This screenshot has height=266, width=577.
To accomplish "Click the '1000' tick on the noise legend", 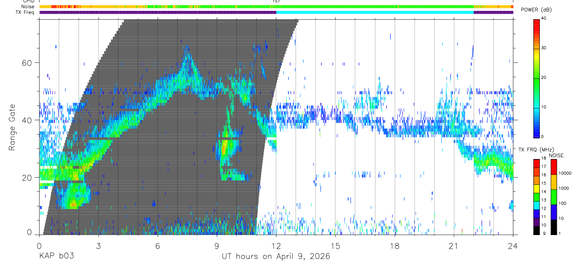I will pos(563,189).
